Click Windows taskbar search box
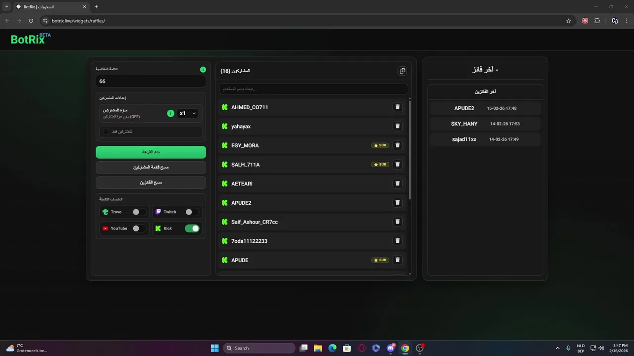The image size is (634, 356). click(259, 348)
